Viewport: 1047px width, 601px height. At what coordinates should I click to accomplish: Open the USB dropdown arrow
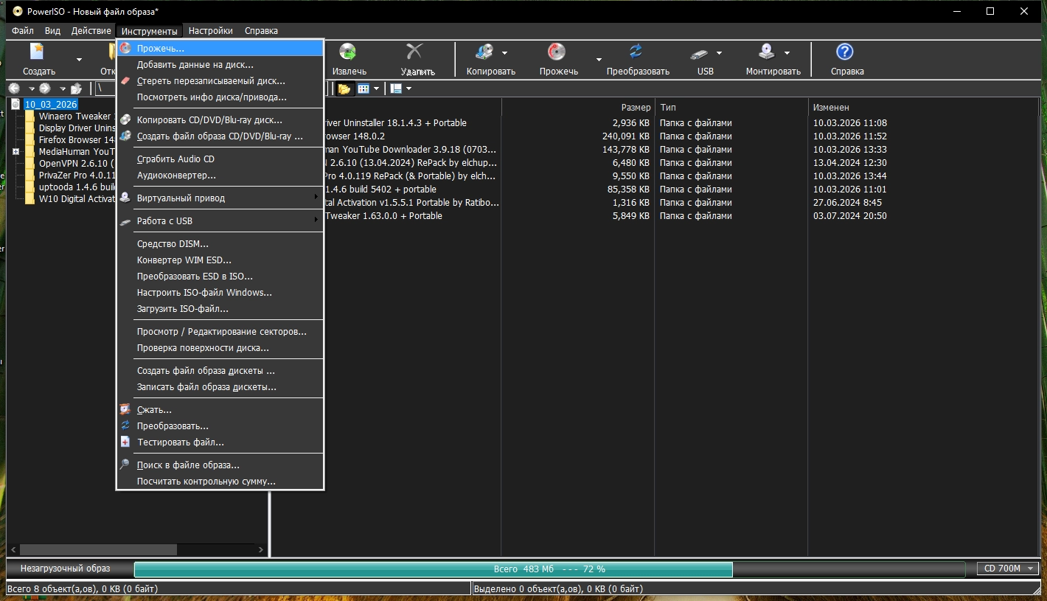719,53
